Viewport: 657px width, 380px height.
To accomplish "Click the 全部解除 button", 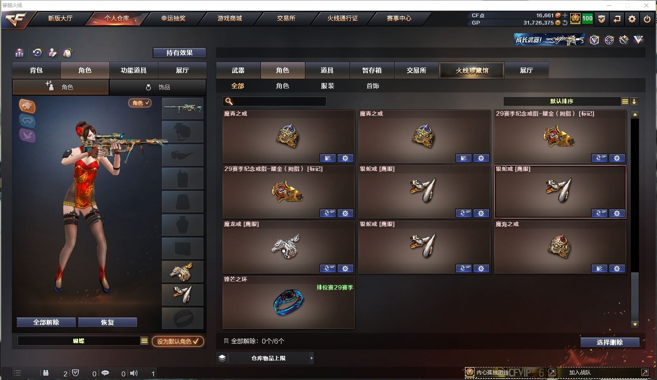I will coord(46,322).
